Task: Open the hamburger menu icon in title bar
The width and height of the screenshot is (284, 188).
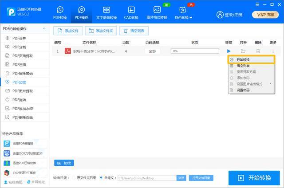Action: point(257,4)
